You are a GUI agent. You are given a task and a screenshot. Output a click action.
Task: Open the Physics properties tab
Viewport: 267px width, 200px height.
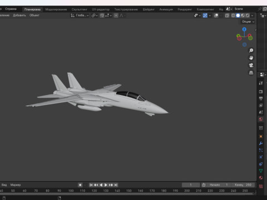click(261, 157)
